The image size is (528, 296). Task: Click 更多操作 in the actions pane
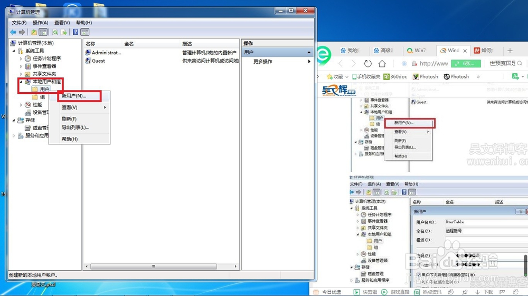click(x=262, y=62)
